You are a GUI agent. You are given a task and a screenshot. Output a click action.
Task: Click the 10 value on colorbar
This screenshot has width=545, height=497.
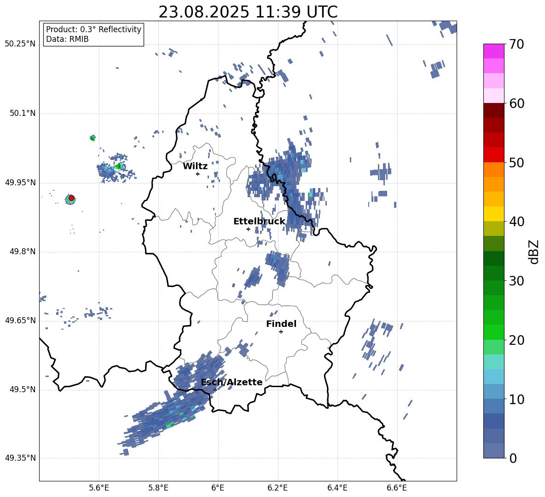pyautogui.click(x=516, y=399)
